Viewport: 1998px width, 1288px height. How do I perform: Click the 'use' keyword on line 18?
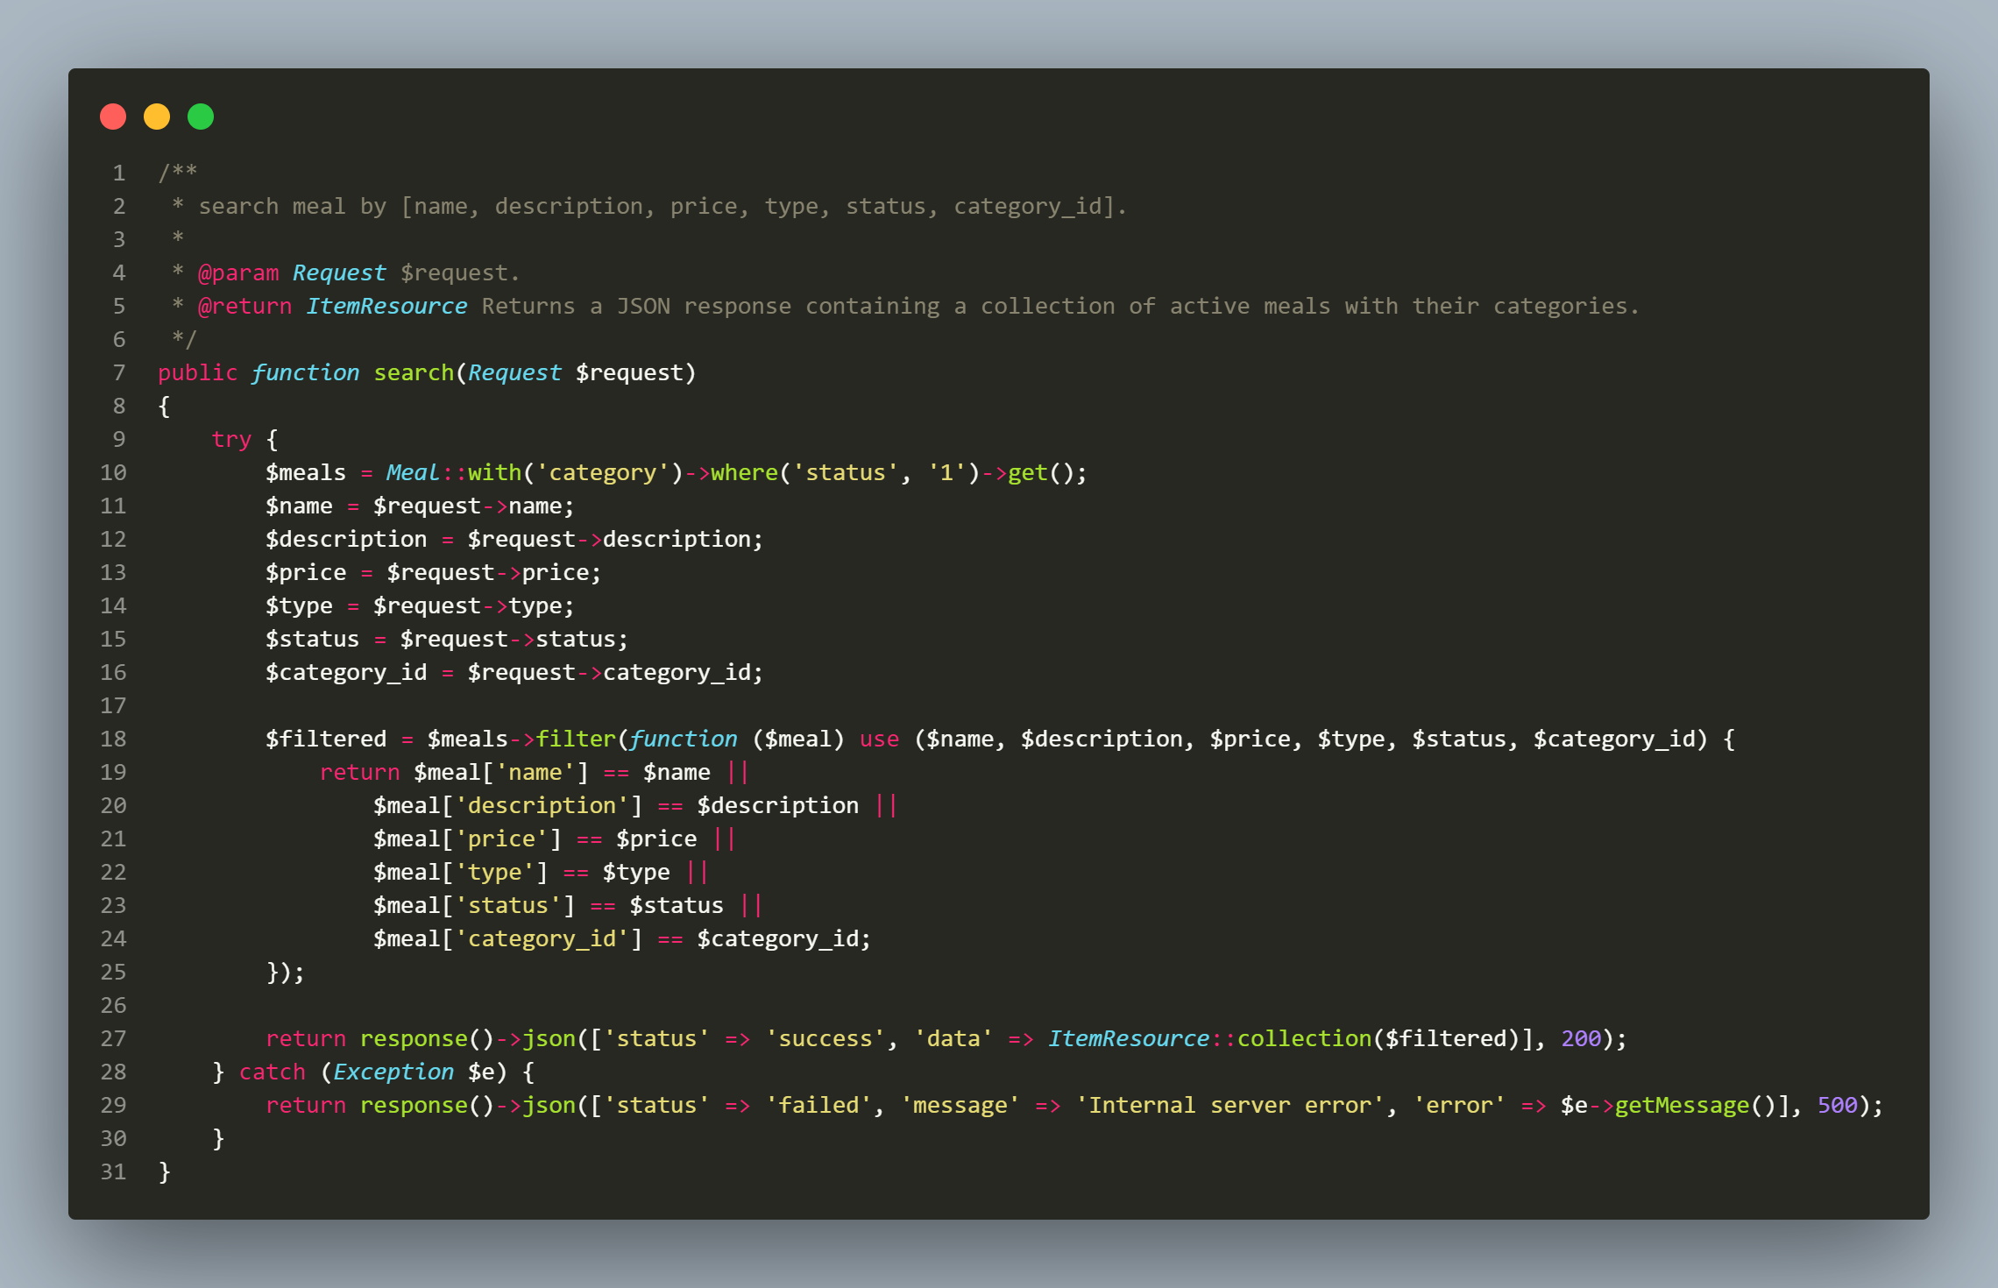(879, 740)
